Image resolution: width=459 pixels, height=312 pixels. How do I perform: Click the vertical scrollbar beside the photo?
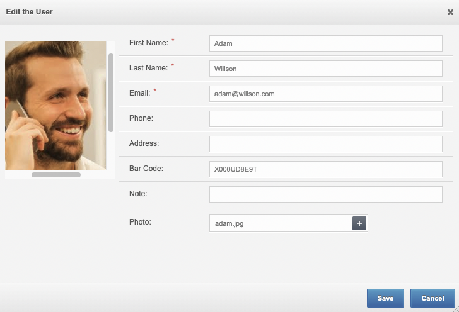pyautogui.click(x=111, y=92)
